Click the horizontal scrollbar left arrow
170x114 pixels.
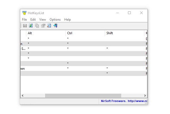coord(23,96)
